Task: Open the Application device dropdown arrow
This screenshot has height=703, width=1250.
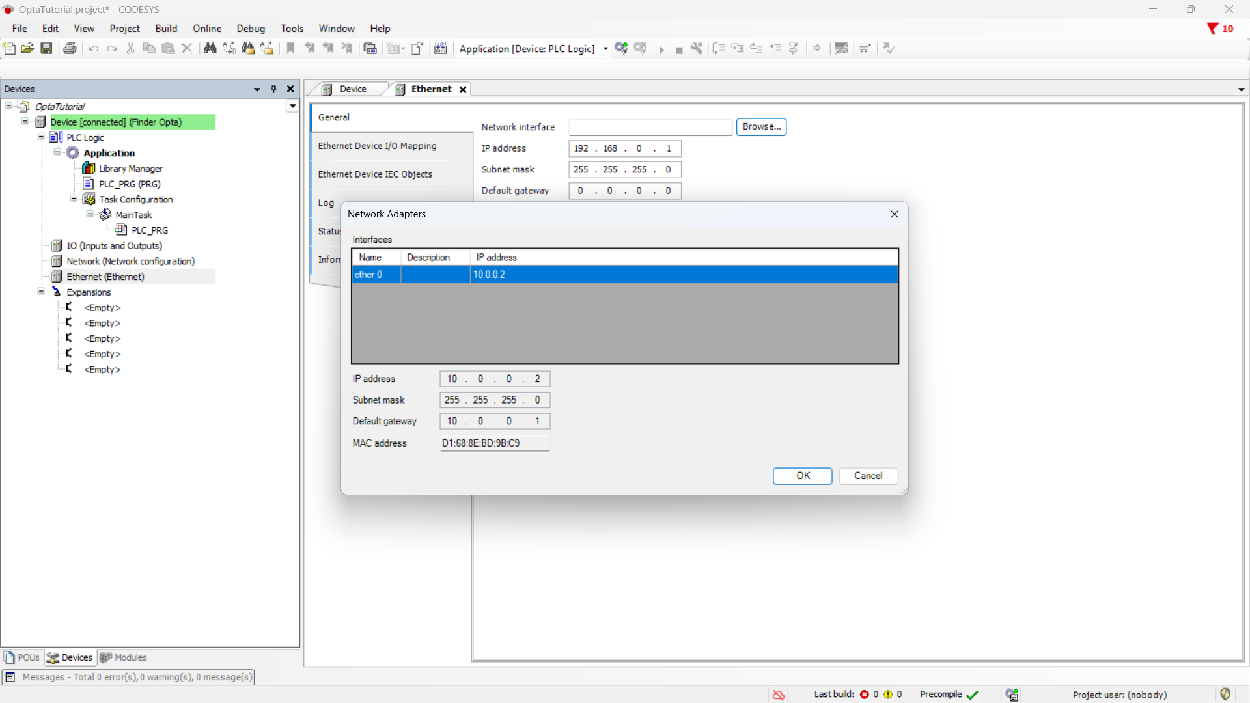Action: [x=605, y=49]
